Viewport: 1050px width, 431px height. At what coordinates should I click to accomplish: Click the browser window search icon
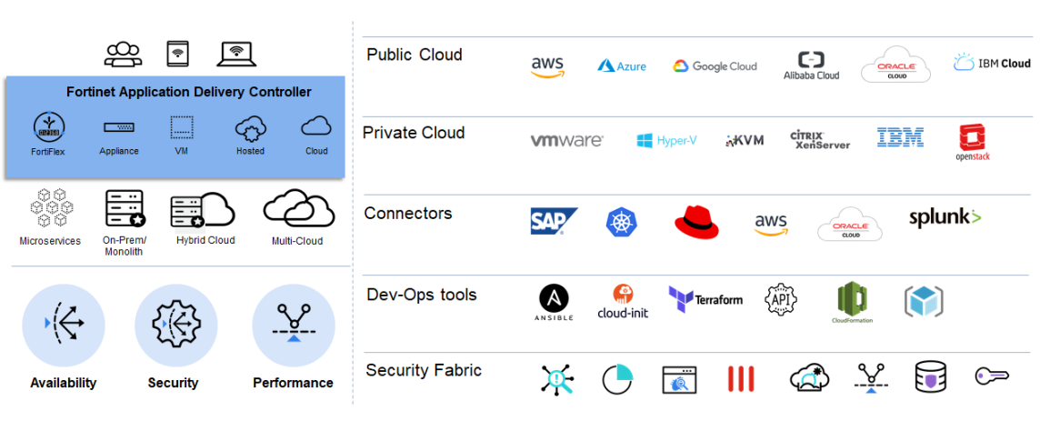pos(679,379)
